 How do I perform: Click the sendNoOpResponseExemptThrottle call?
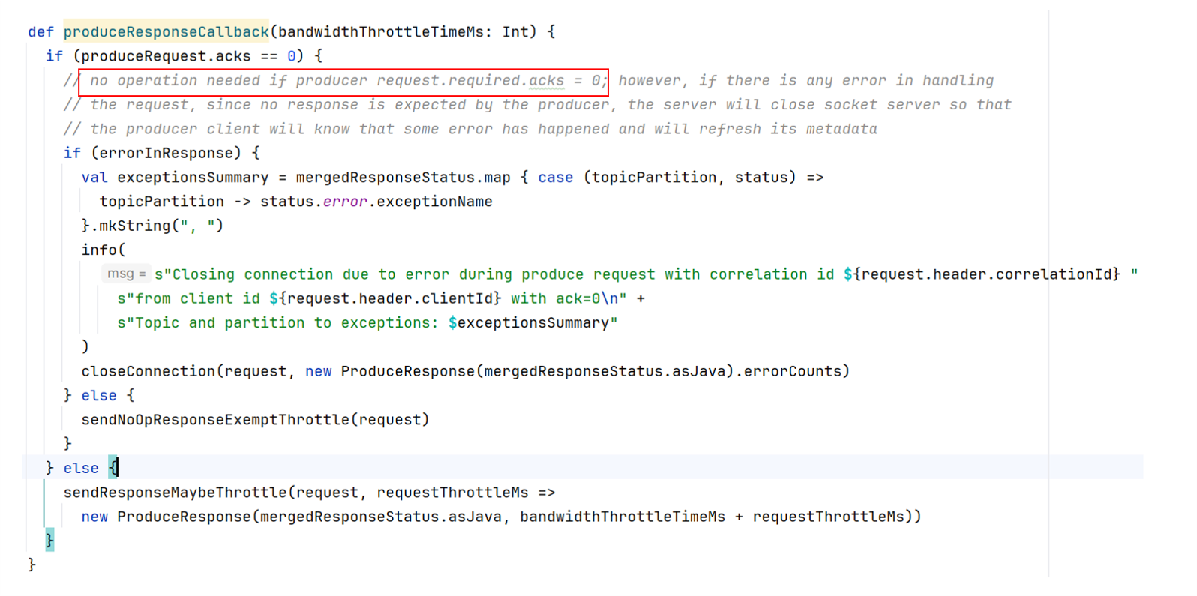point(214,419)
